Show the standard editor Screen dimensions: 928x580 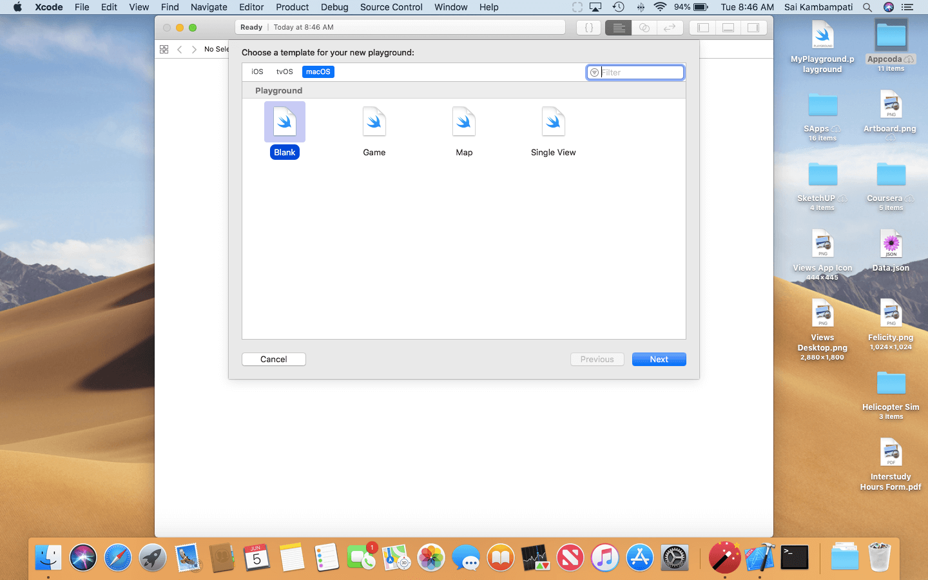coord(618,28)
